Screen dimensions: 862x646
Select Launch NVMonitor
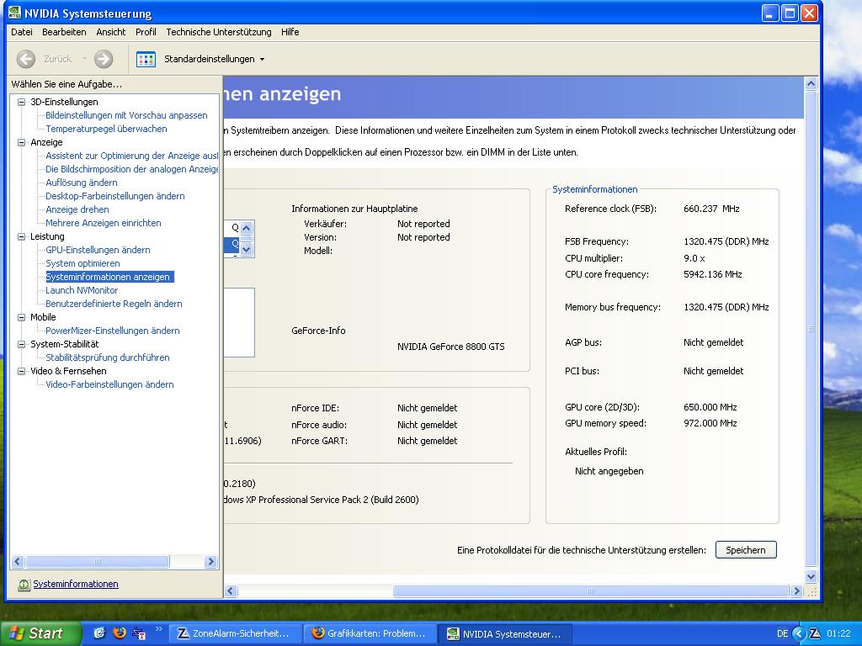pos(82,290)
